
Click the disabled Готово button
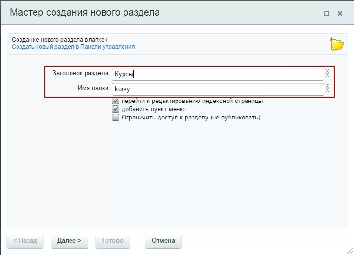tap(113, 241)
